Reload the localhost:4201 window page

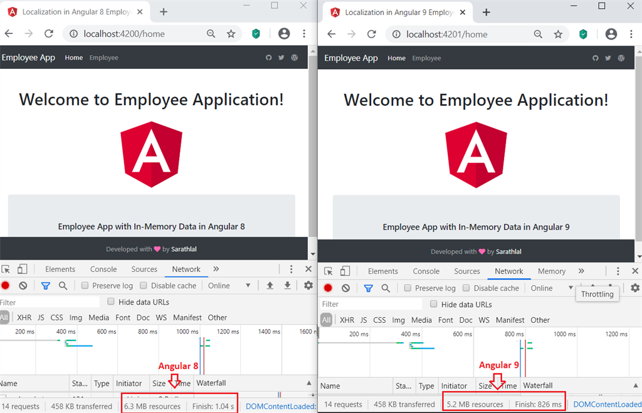(x=371, y=34)
